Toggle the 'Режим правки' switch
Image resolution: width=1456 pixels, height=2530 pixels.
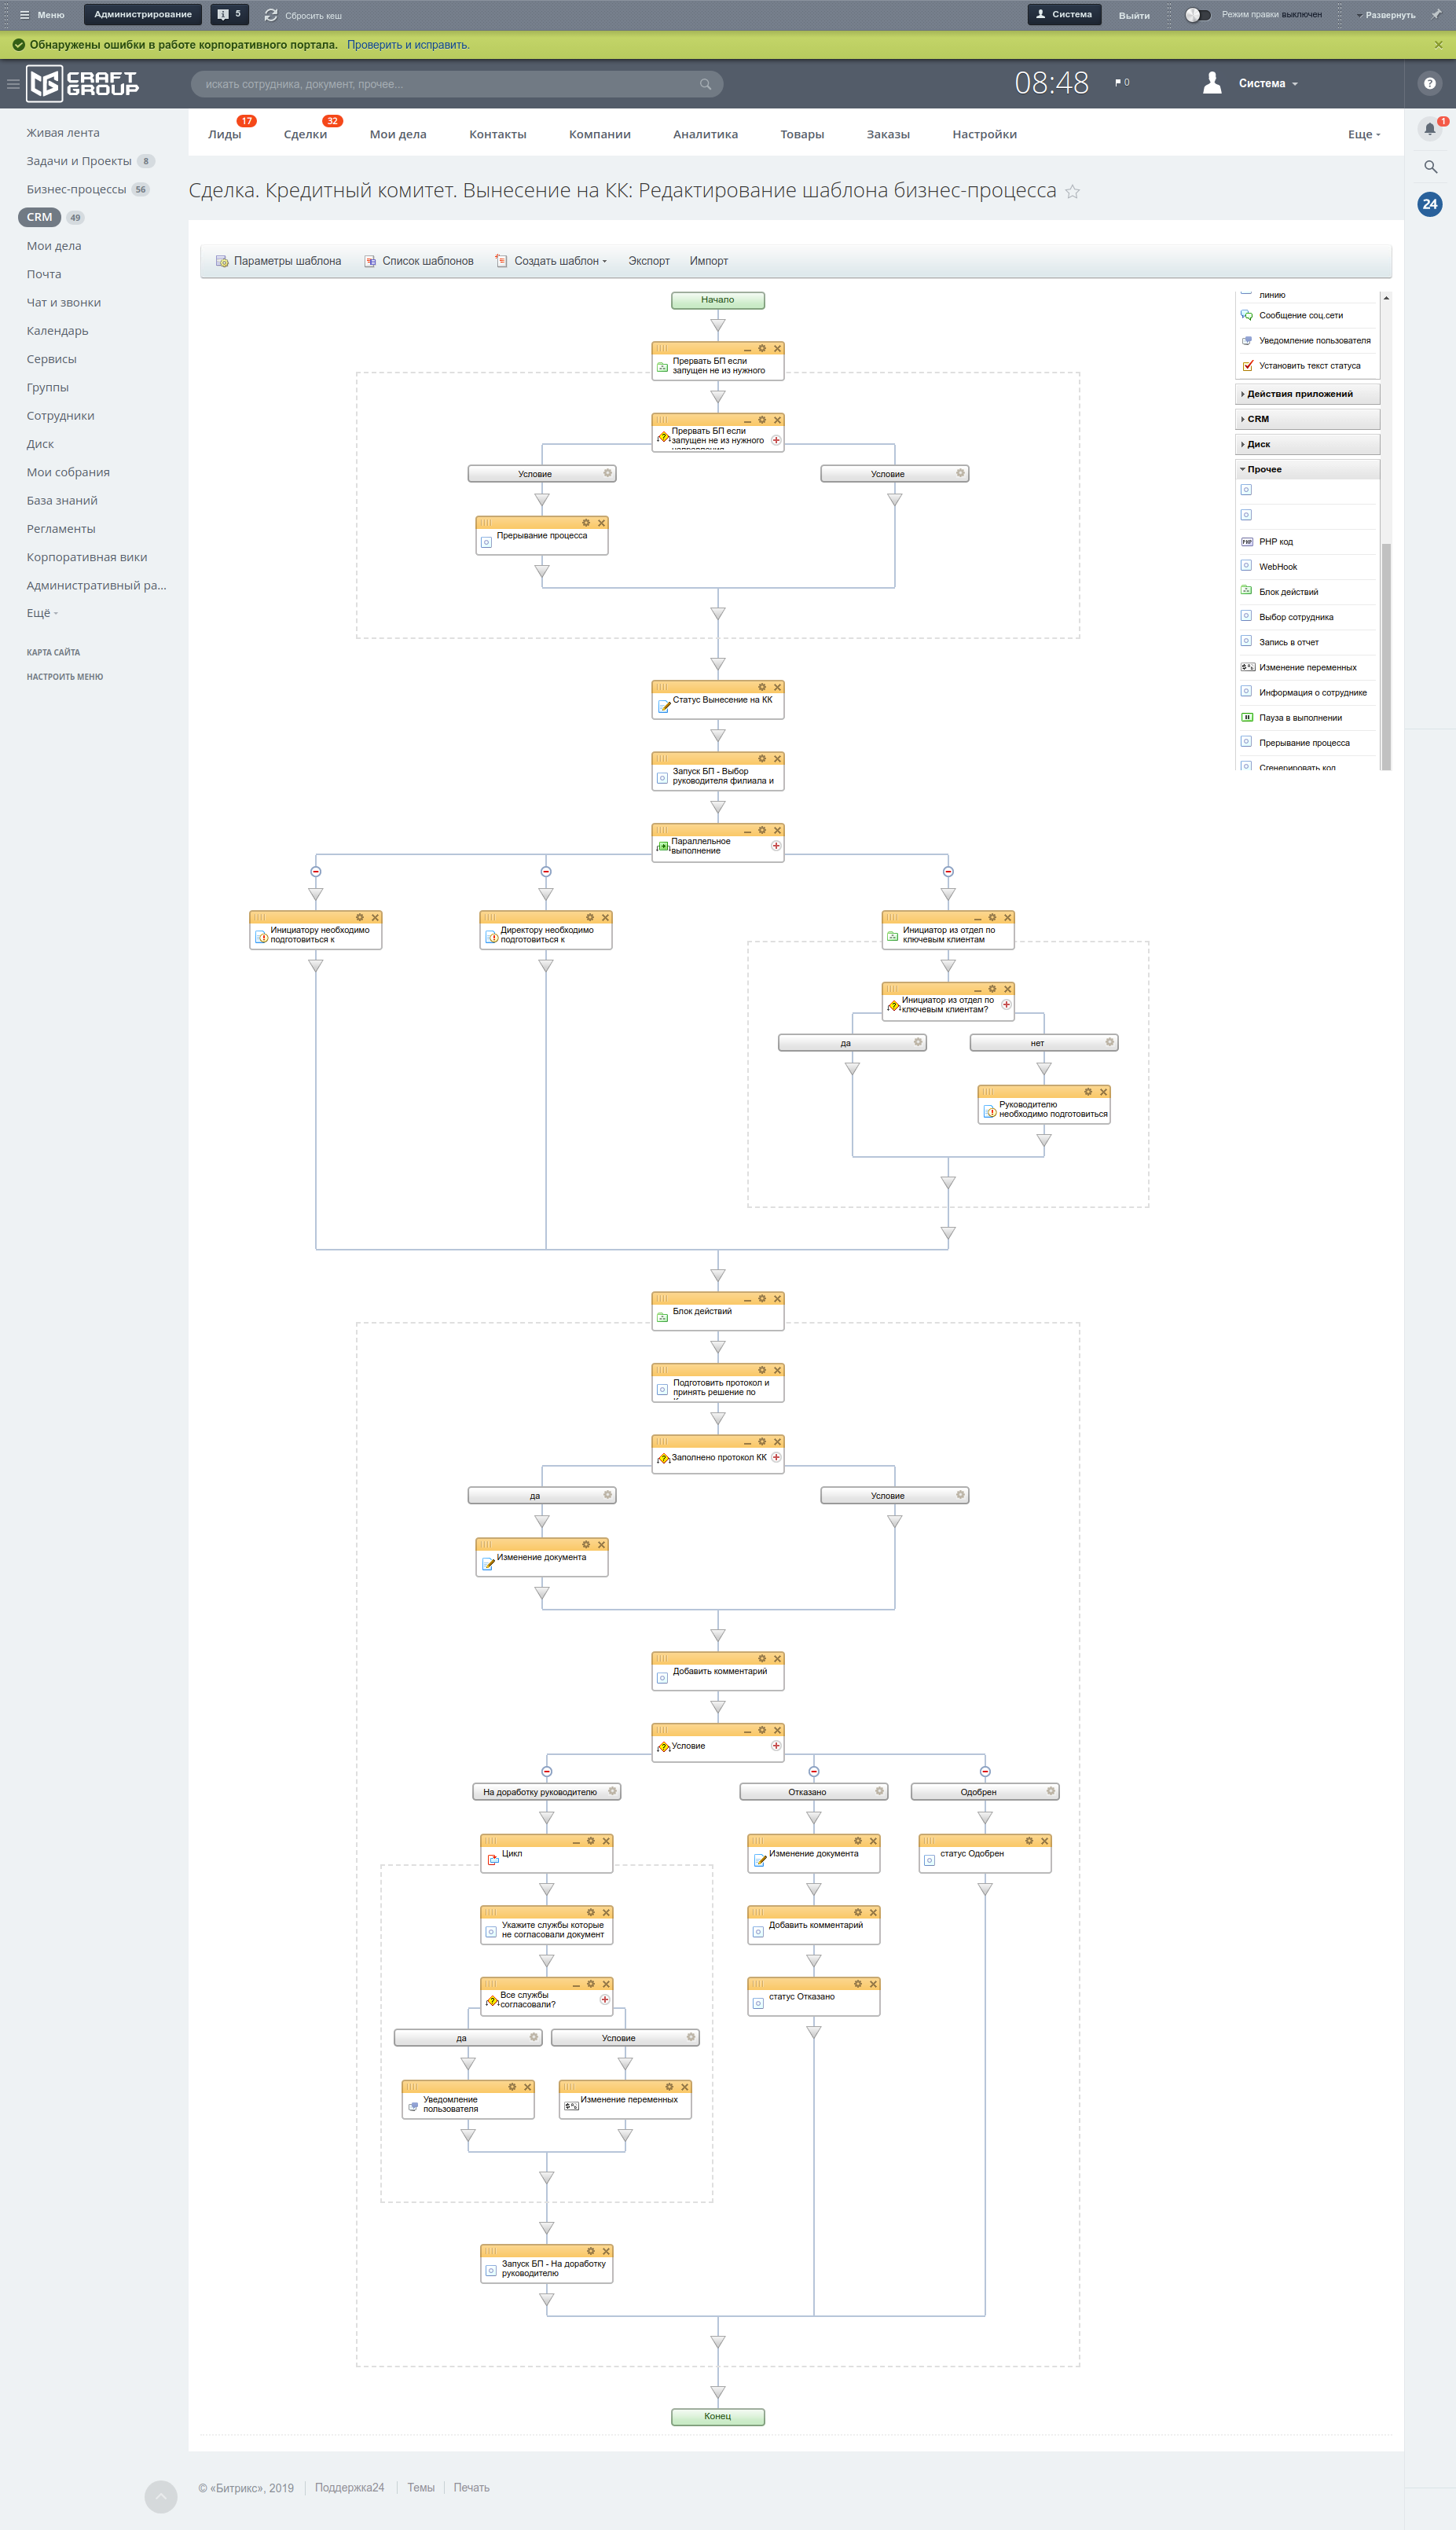coord(1197,15)
